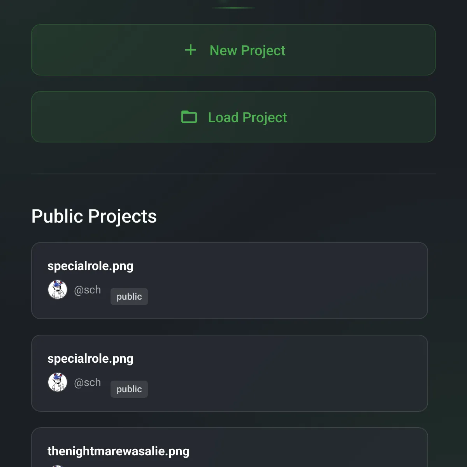Open the avatar on the first specialrole.png card
This screenshot has width=467, height=467.
click(x=58, y=290)
